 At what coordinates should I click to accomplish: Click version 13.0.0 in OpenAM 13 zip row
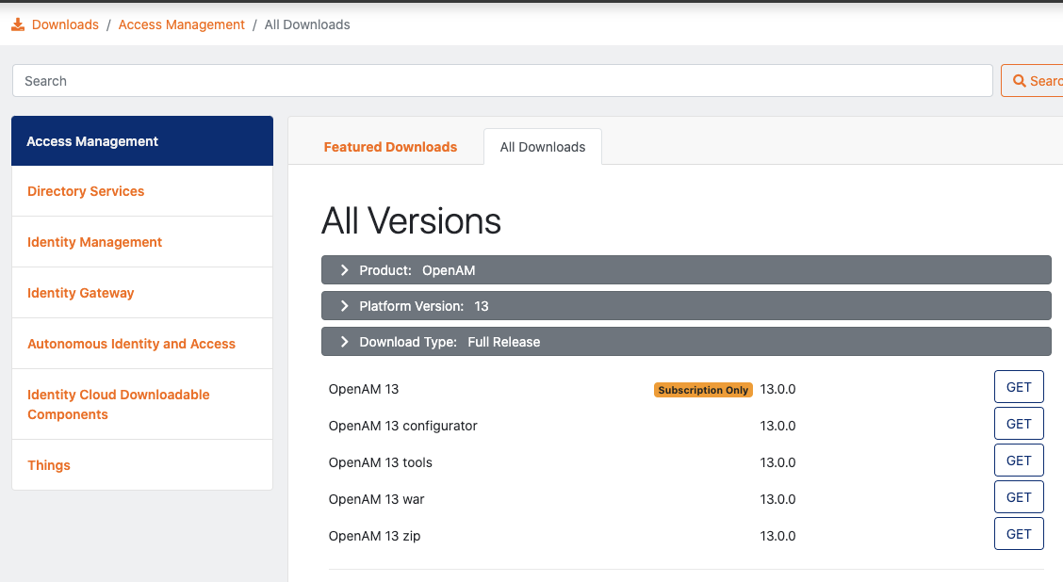pos(777,536)
